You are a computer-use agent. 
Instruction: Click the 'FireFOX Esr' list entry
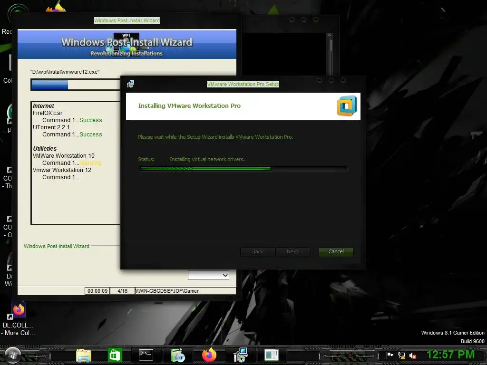coord(48,113)
